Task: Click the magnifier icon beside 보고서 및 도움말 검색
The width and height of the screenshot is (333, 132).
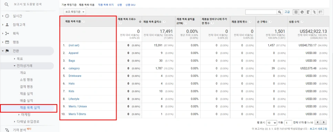Action: (7, 4)
